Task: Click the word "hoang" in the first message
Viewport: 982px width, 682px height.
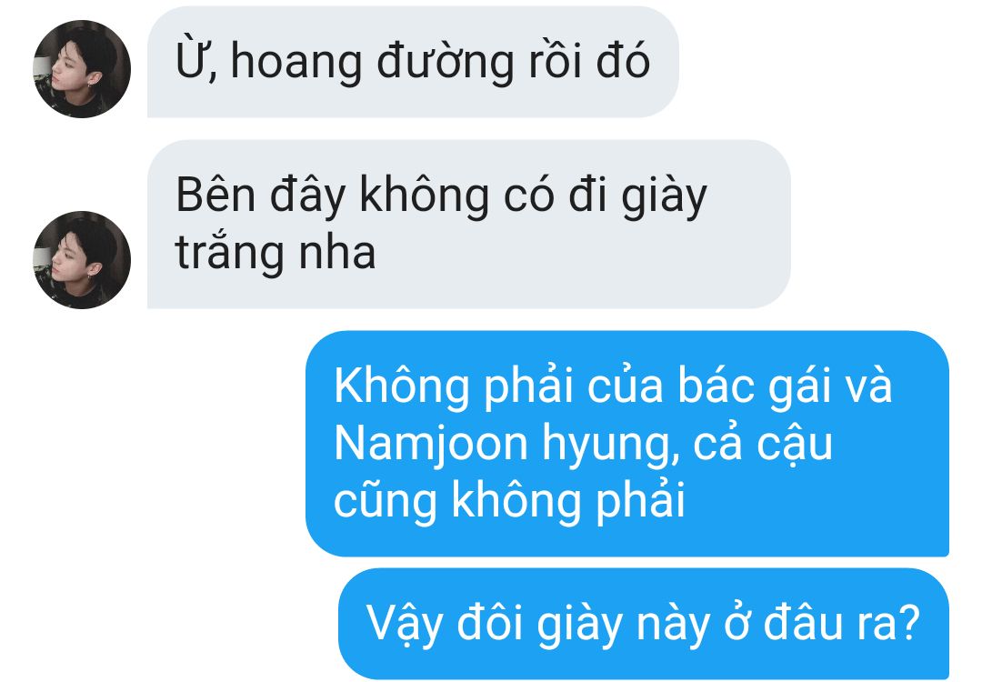Action: [x=296, y=63]
